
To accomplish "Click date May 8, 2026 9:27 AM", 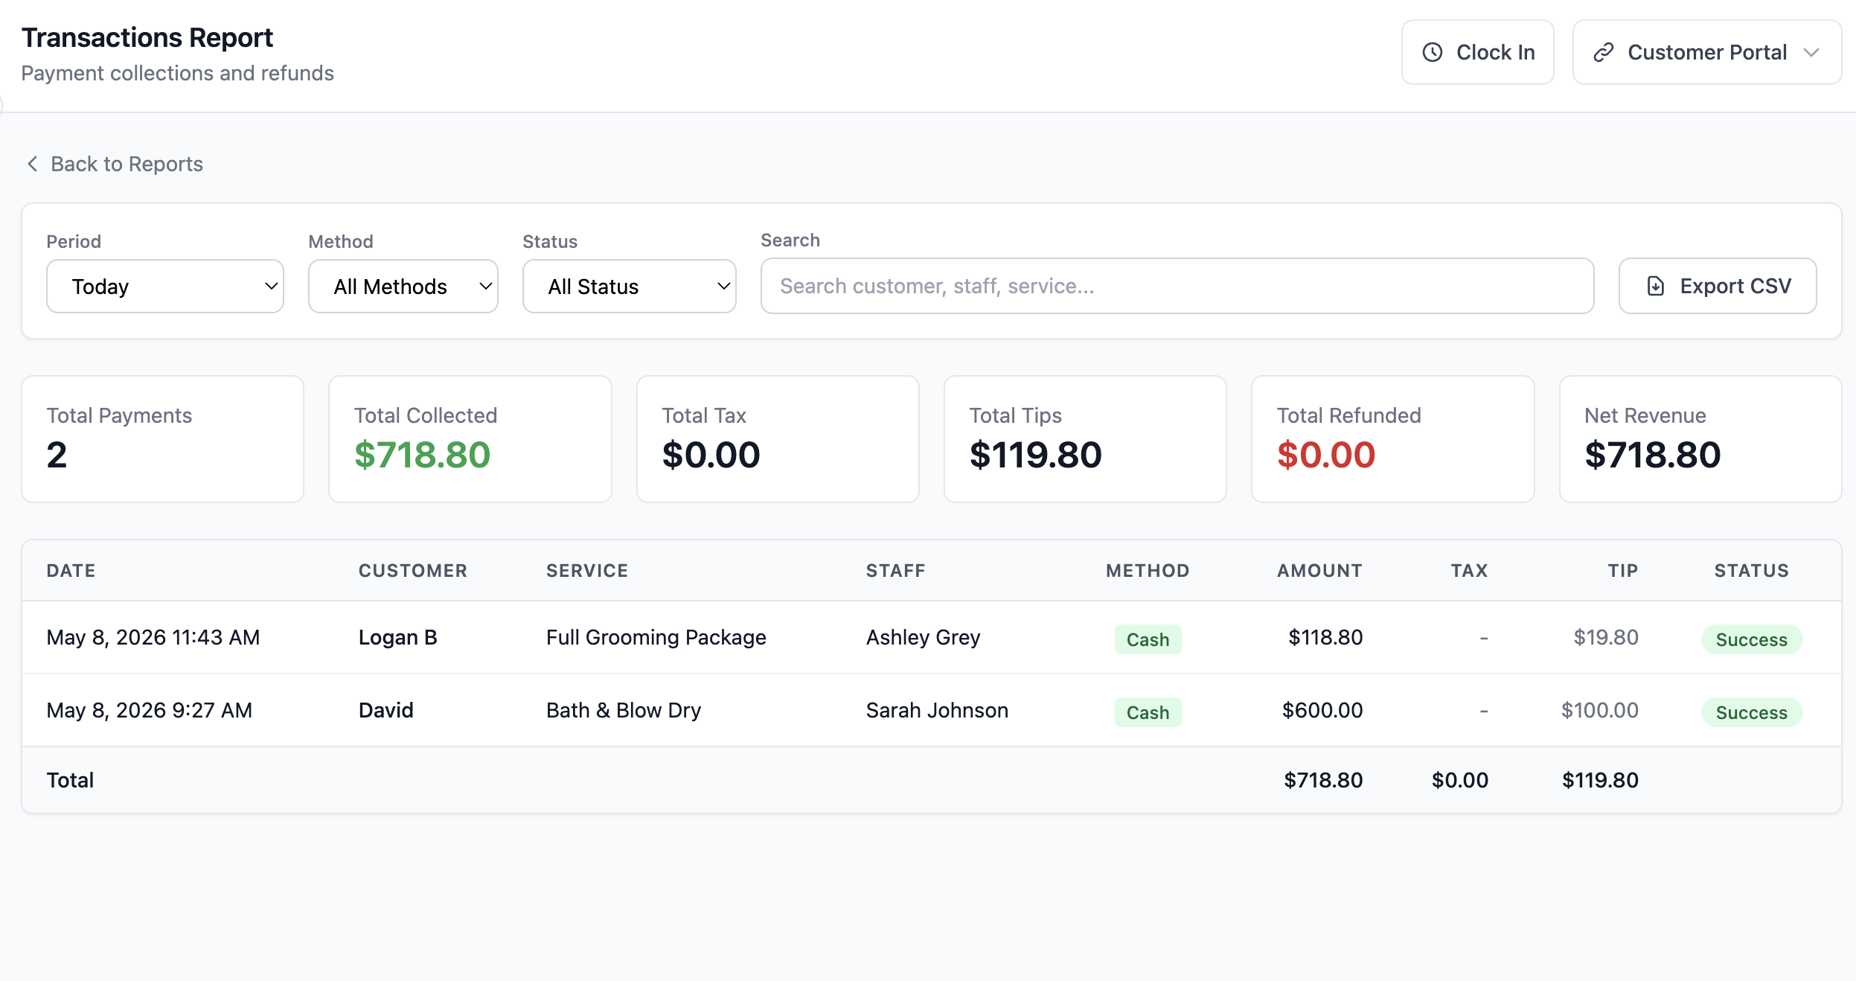I will point(150,710).
